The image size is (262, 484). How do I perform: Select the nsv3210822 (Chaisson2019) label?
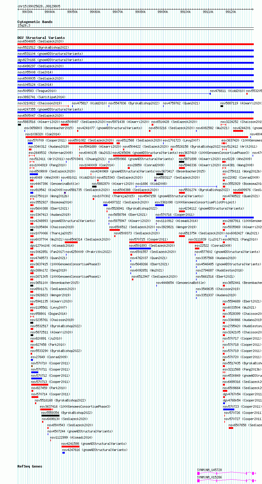(40, 103)
